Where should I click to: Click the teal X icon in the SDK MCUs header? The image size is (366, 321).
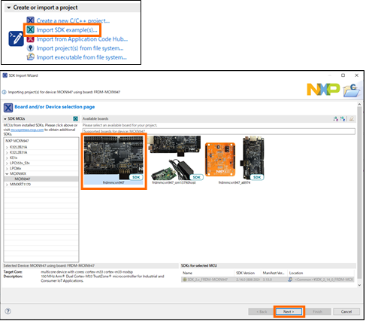click(x=75, y=119)
